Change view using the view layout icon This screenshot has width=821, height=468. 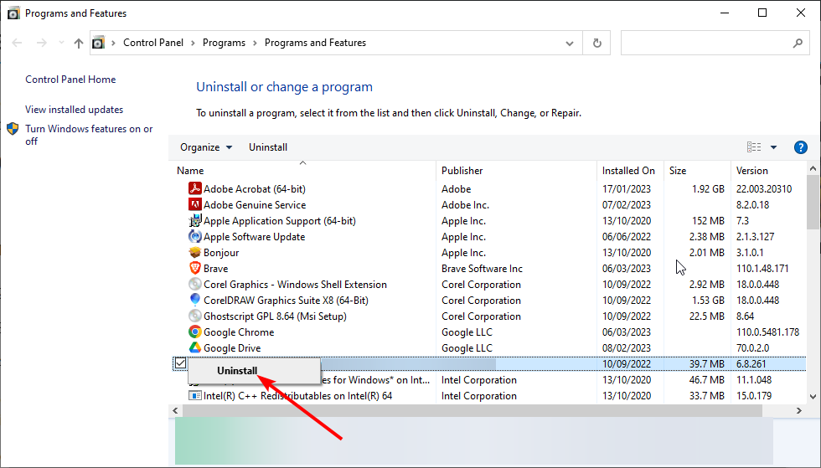[754, 147]
